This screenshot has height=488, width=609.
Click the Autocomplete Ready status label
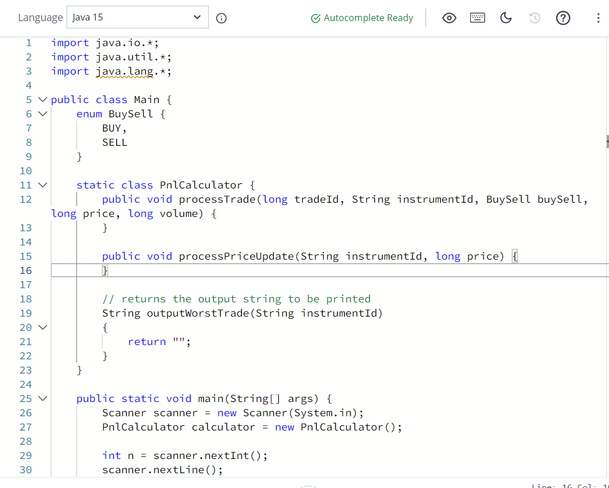[x=367, y=18]
